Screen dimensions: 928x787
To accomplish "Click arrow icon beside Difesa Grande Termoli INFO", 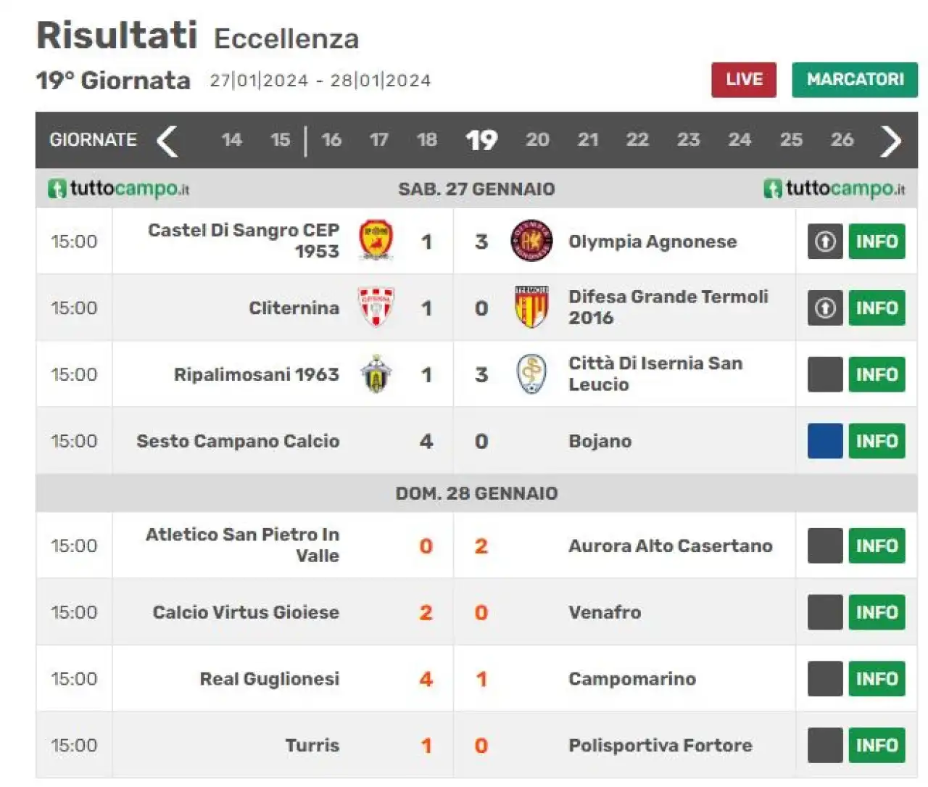I will point(825,308).
